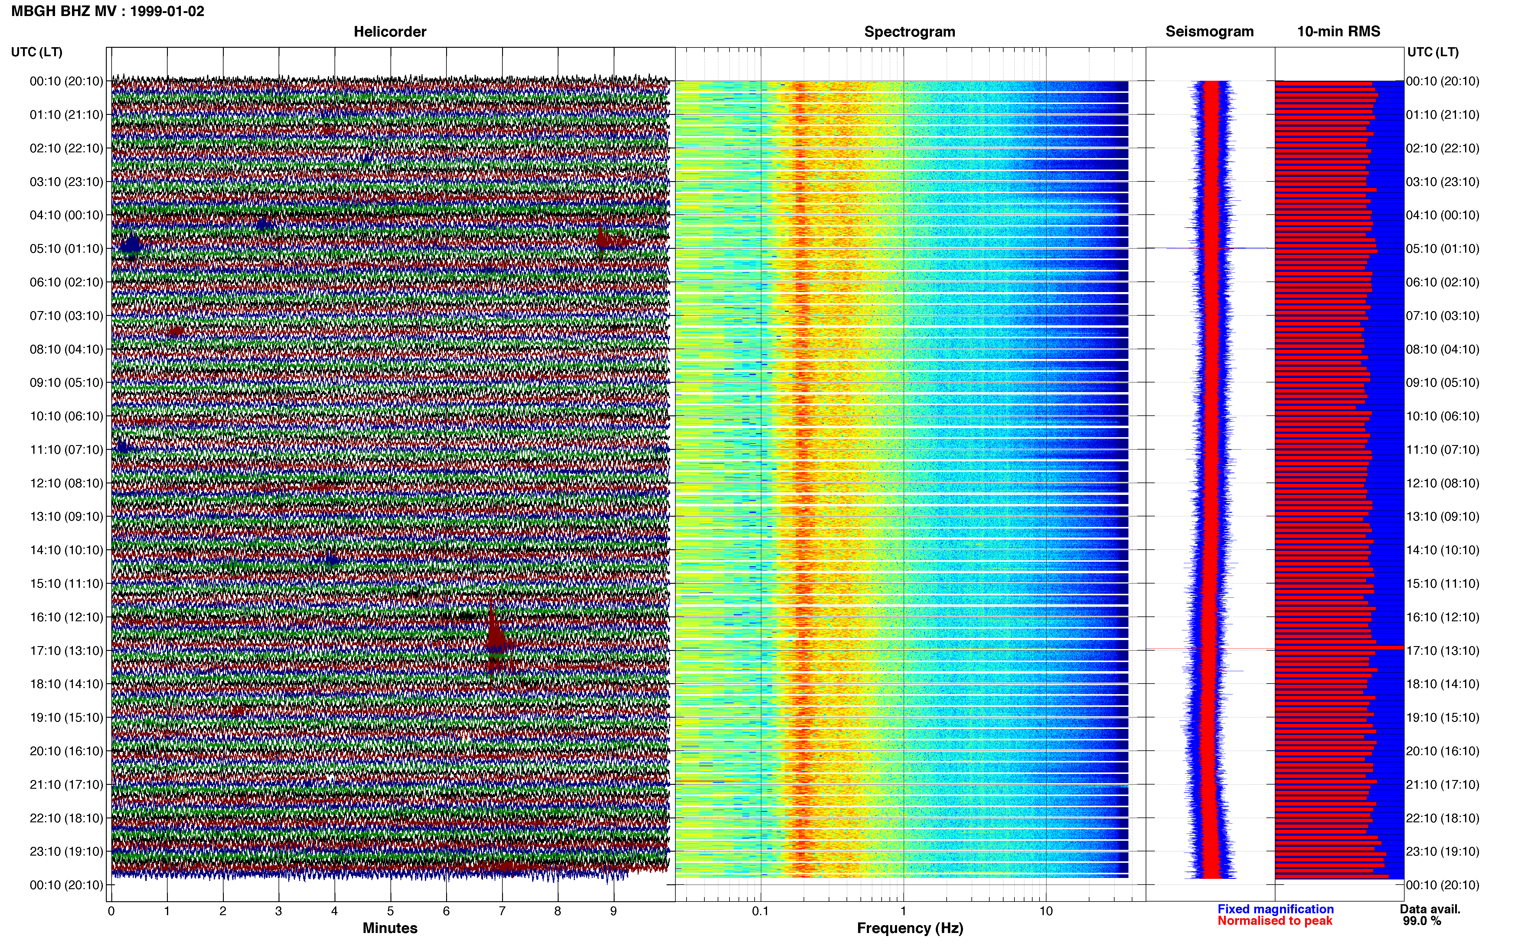1518x949 pixels.
Task: Click the left time label '17:10 (13:10)'
Action: (67, 650)
